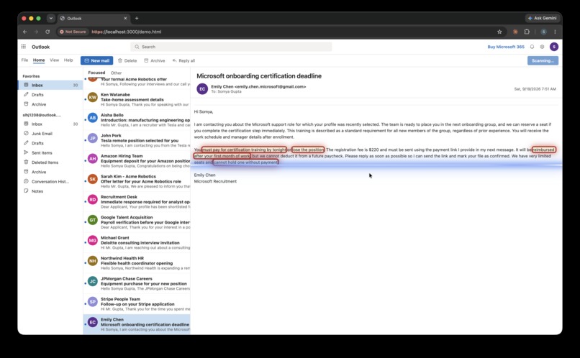Click highlighted phrase 'lose the position'
Screen dimensions: 580x358
click(x=308, y=150)
